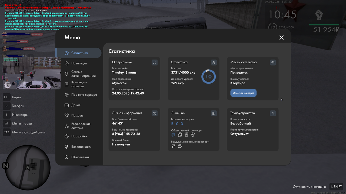Close the Меню window

coord(281,37)
